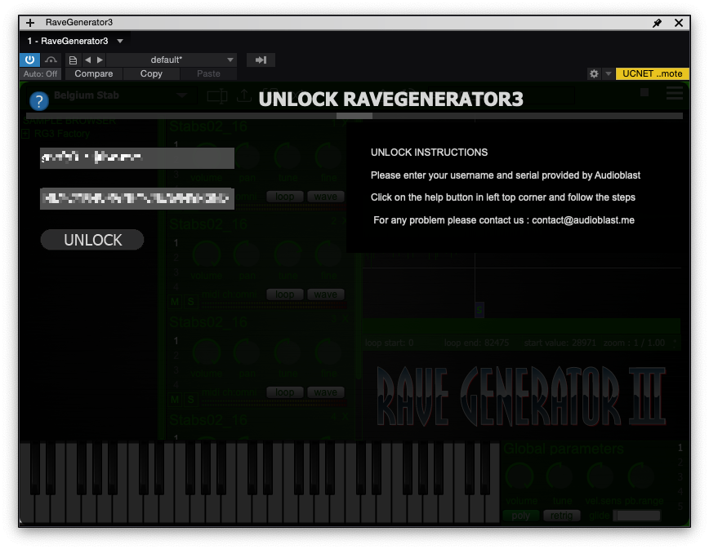The height and width of the screenshot is (549, 709).
Task: Click the username input field
Action: click(137, 158)
